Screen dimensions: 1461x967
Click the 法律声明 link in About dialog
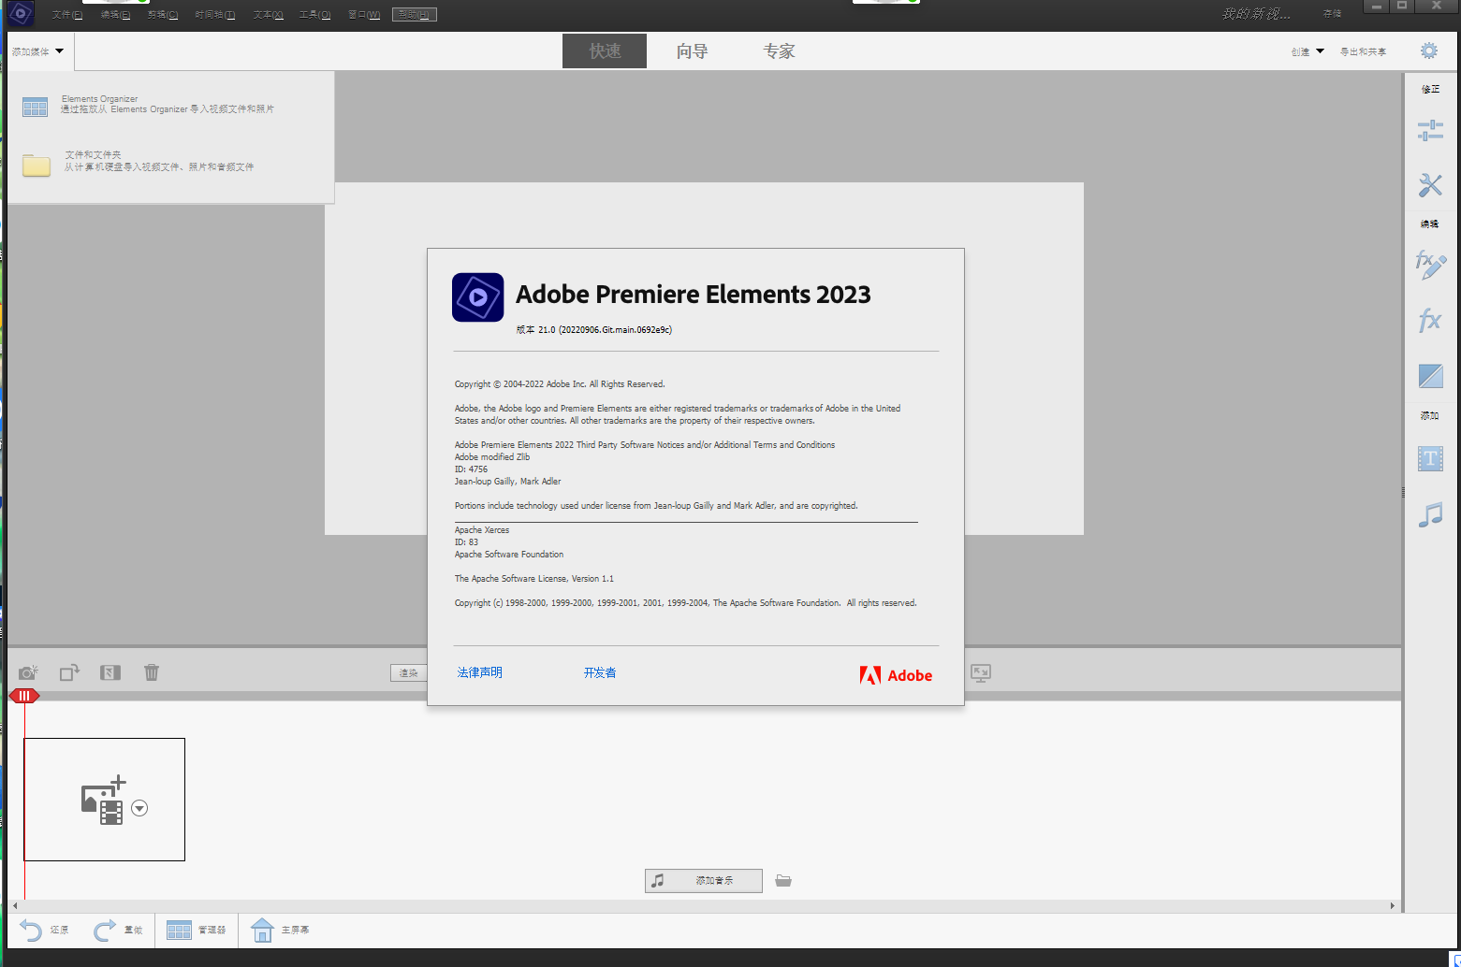pyautogui.click(x=479, y=672)
